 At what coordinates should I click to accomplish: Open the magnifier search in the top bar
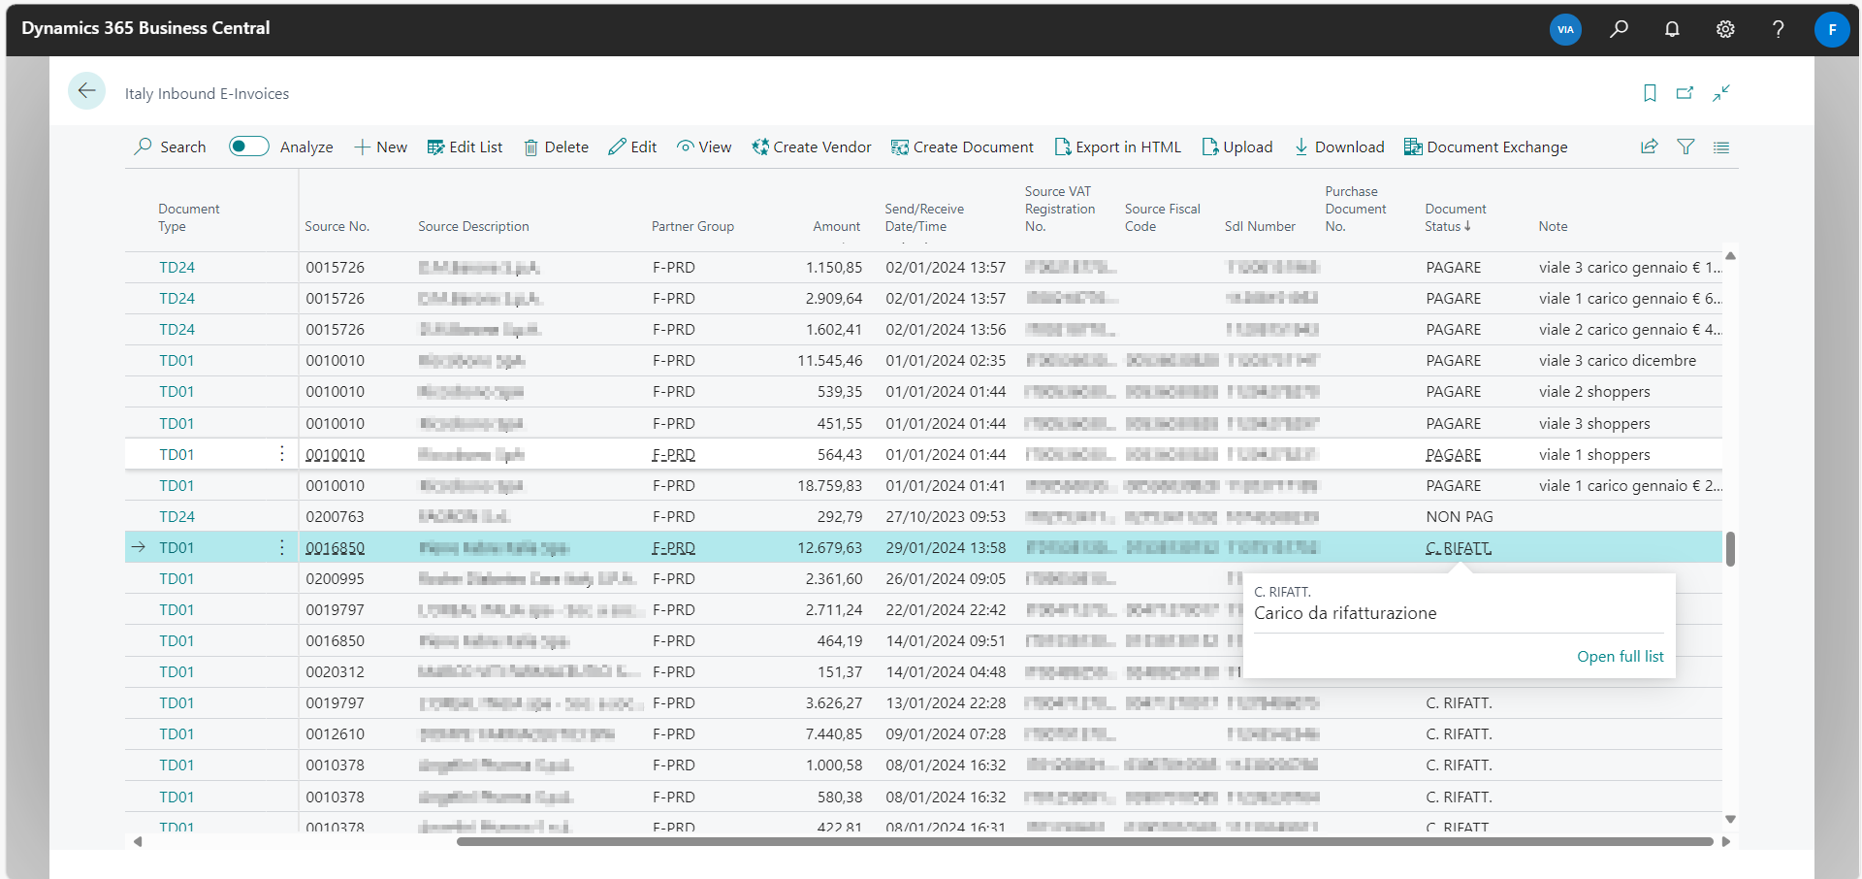pyautogui.click(x=1619, y=29)
